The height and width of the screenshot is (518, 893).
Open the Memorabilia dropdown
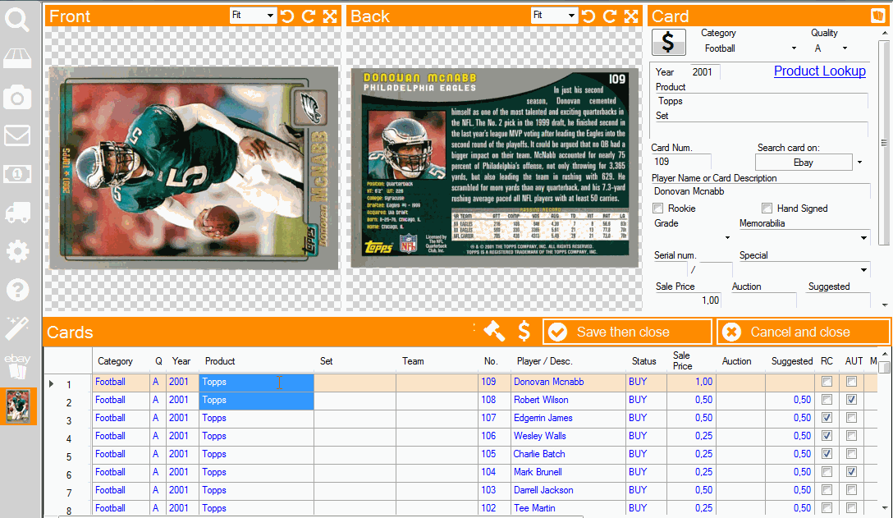pos(863,237)
